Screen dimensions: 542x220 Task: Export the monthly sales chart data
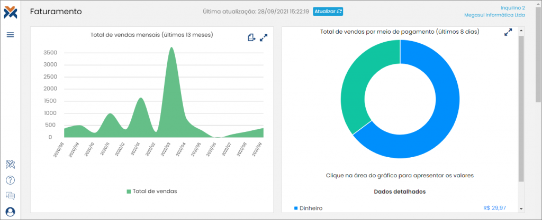[251, 37]
